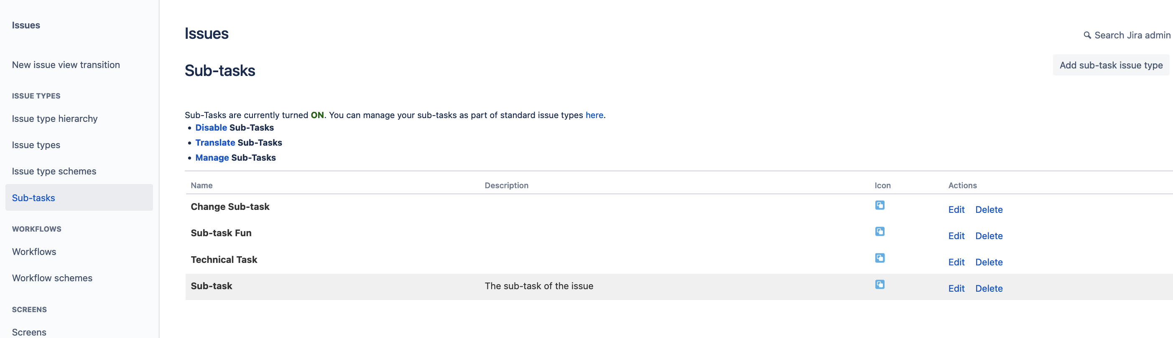Delete the Sub-task Fun type
The height and width of the screenshot is (338, 1173).
pos(989,236)
